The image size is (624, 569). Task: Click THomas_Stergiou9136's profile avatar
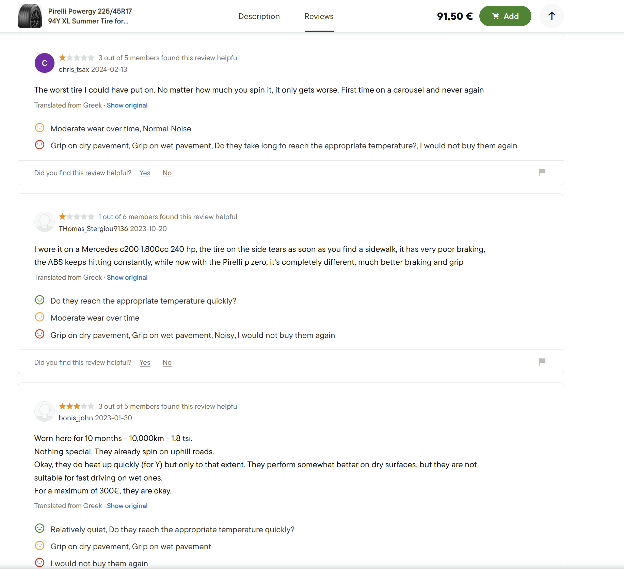click(x=45, y=222)
